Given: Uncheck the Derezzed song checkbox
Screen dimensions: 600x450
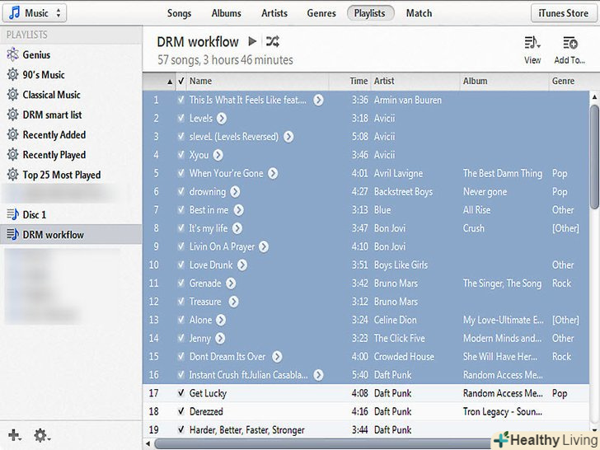Looking at the screenshot, I should (180, 411).
